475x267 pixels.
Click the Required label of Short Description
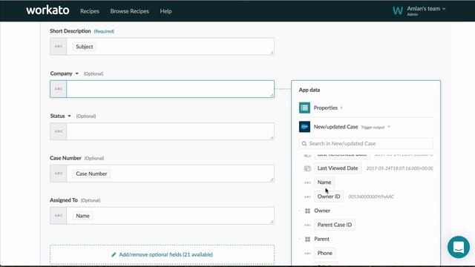[104, 31]
